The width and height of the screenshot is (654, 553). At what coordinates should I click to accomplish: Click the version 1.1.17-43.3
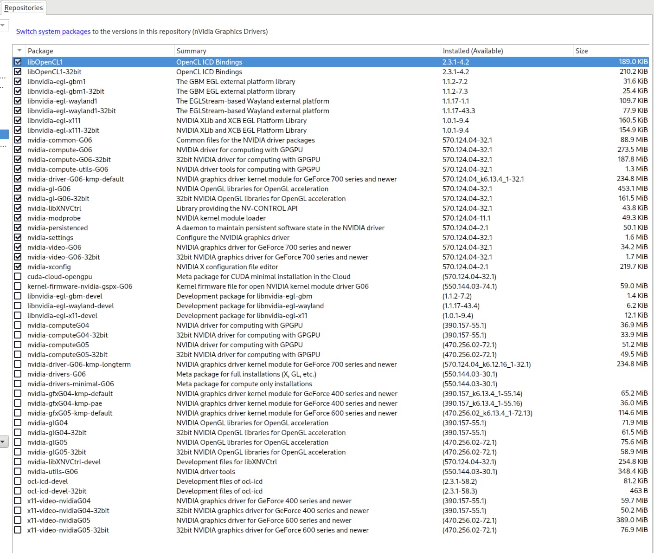(x=458, y=111)
